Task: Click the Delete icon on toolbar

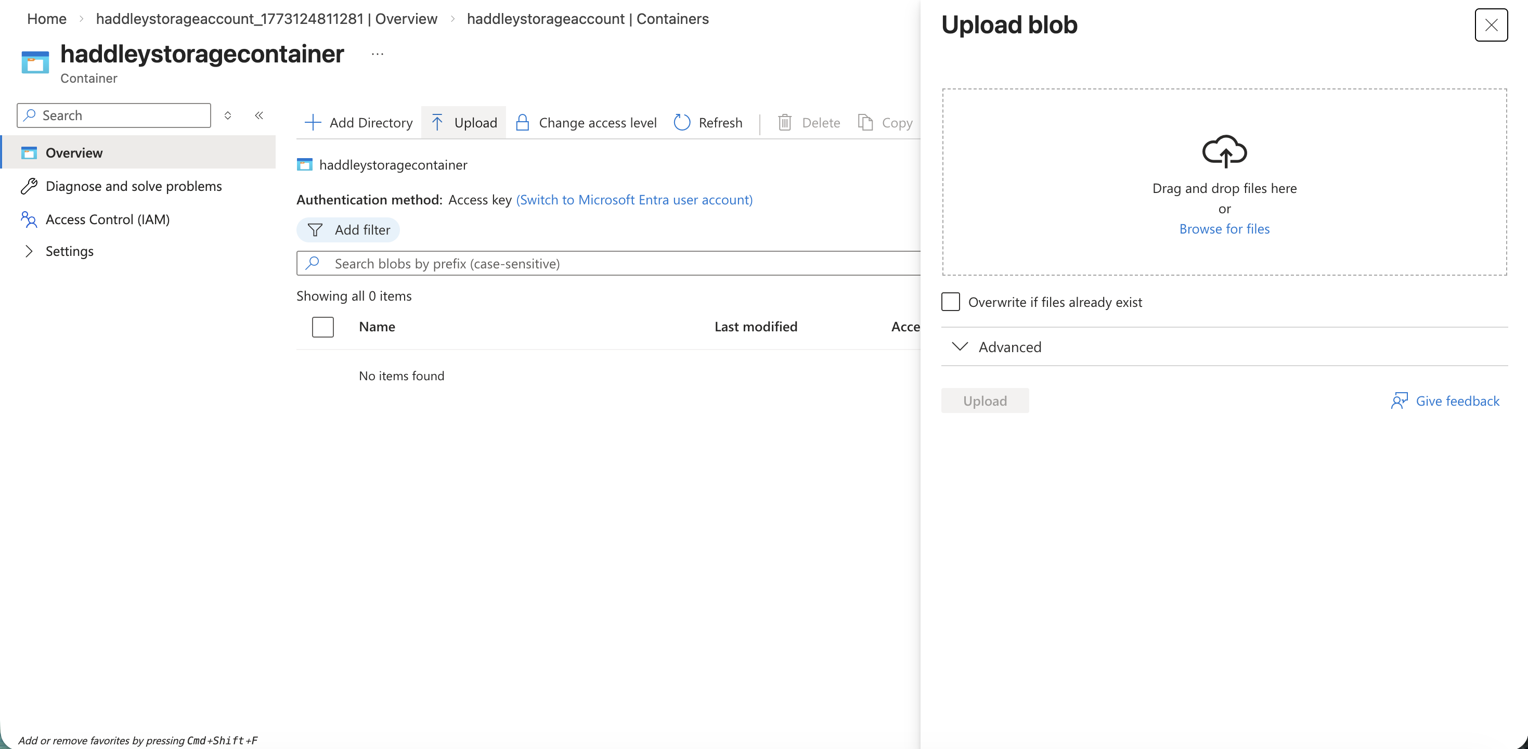Action: pyautogui.click(x=785, y=122)
